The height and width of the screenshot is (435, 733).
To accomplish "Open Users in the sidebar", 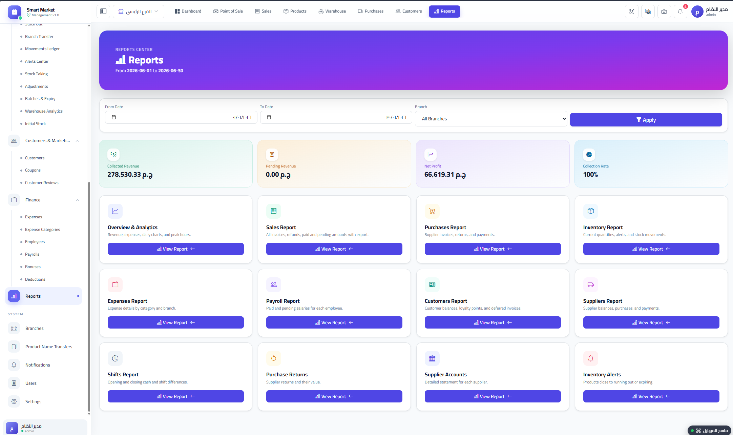I will click(44, 383).
